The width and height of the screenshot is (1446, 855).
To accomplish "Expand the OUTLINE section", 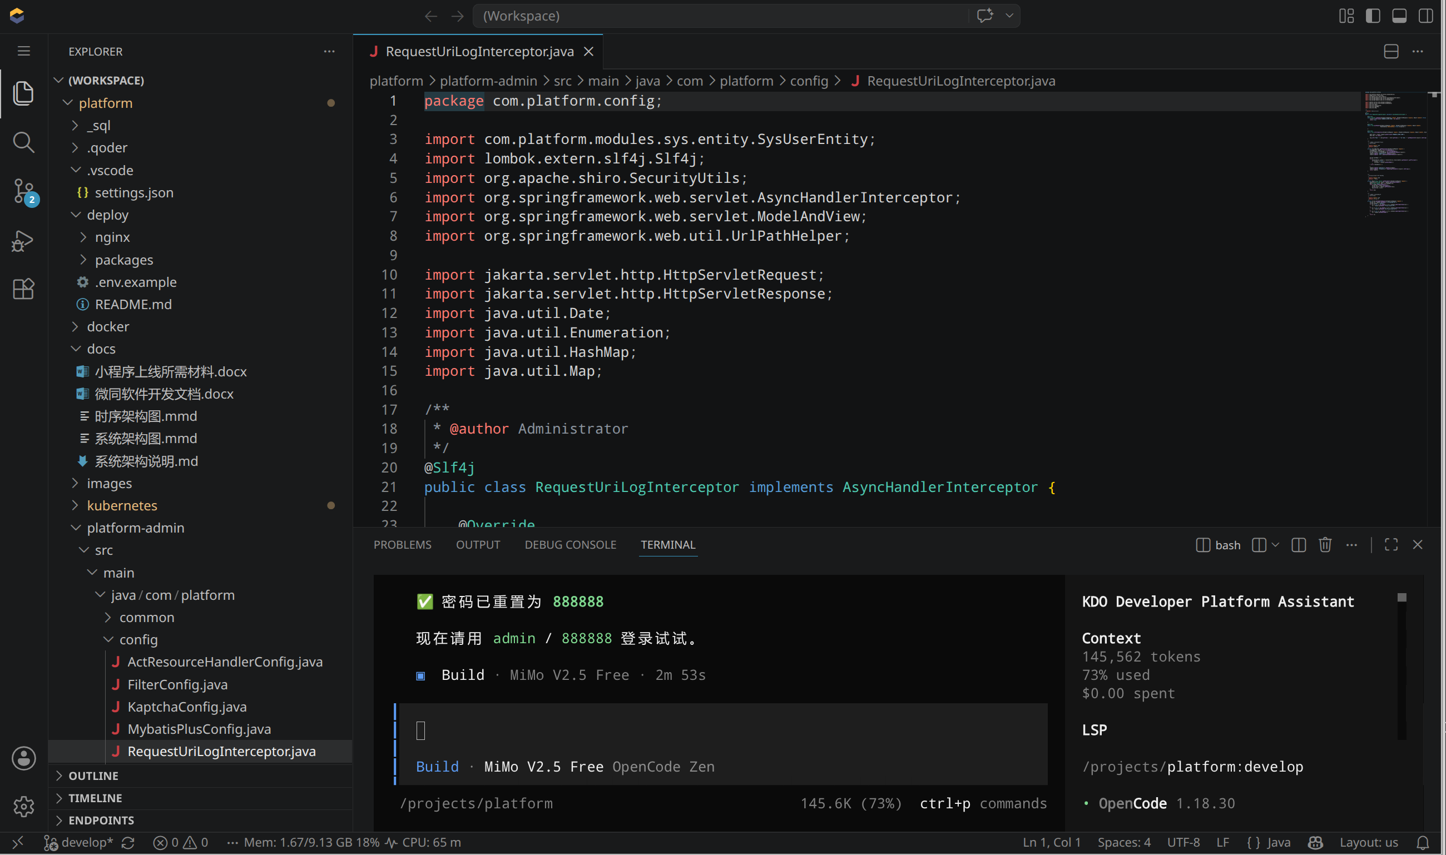I will pyautogui.click(x=200, y=776).
